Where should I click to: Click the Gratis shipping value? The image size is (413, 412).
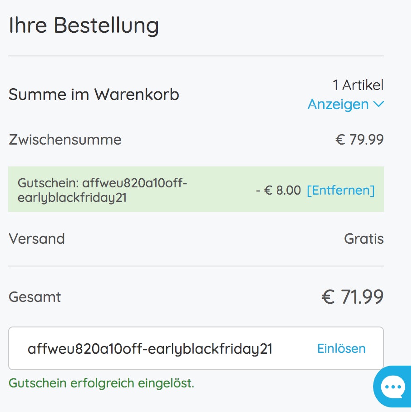[364, 239]
